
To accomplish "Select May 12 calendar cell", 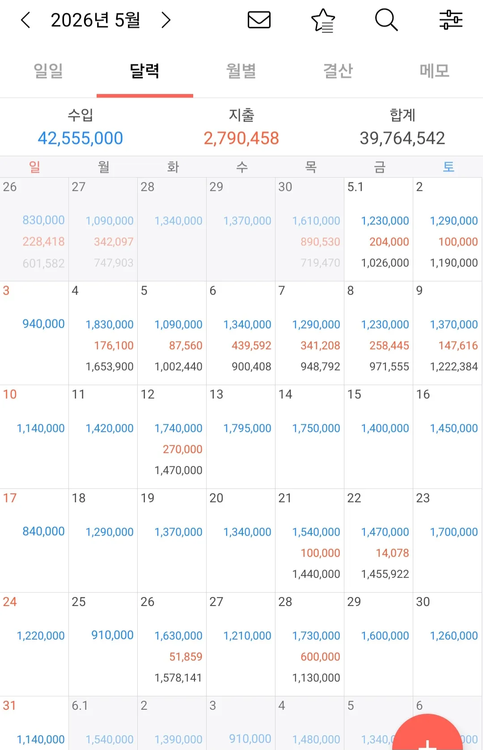I will [x=172, y=436].
